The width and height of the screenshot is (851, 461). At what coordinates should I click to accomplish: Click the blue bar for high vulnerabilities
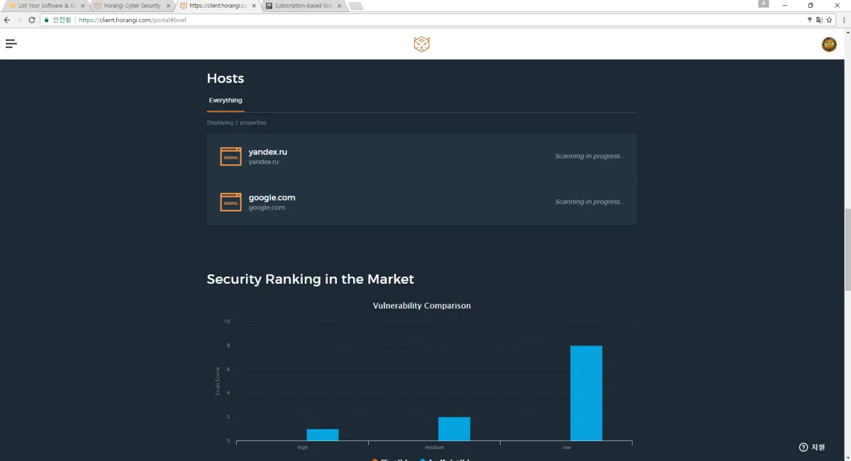point(323,435)
